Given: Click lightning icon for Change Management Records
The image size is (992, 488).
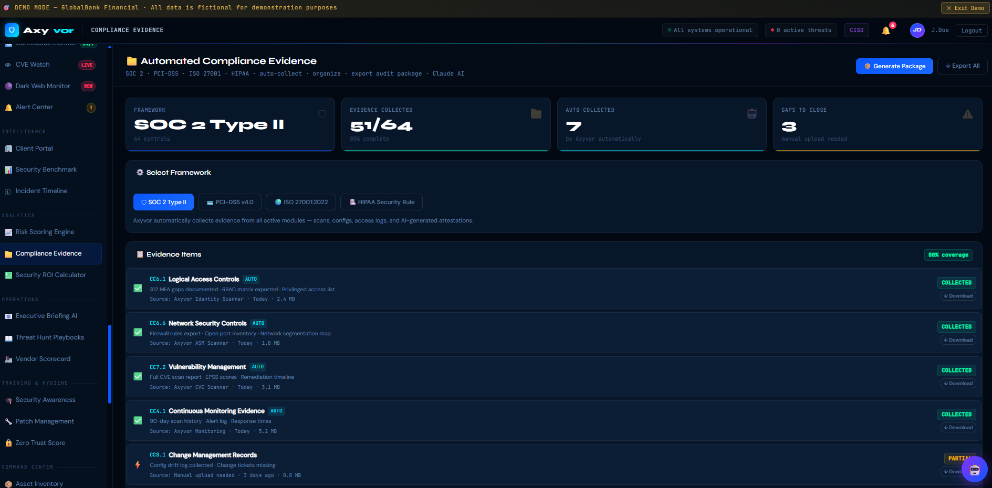Looking at the screenshot, I should click(138, 464).
